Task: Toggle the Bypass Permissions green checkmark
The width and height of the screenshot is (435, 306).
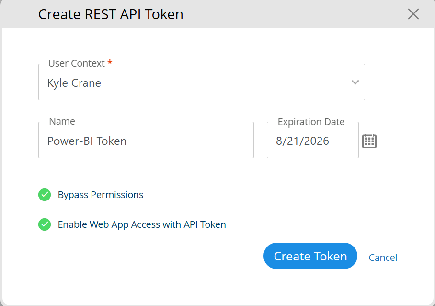Action: (x=45, y=195)
